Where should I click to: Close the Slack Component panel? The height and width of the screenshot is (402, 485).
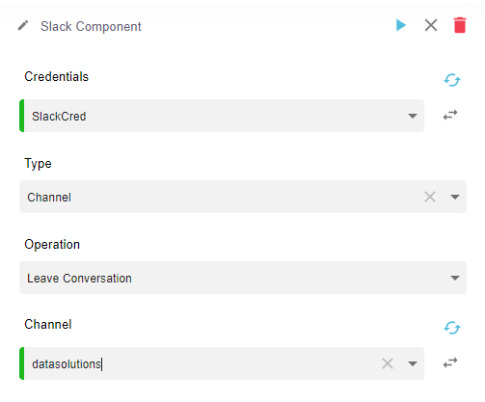[431, 25]
